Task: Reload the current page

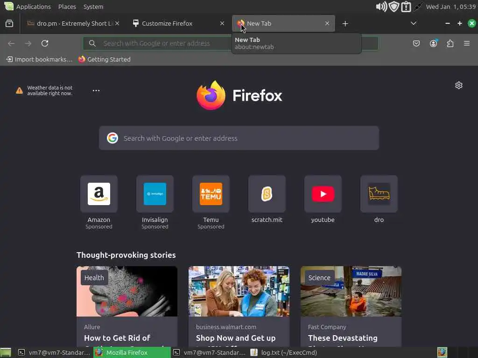Action: (x=45, y=43)
